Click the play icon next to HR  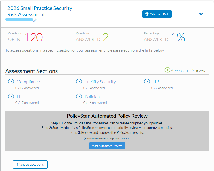click(x=147, y=82)
